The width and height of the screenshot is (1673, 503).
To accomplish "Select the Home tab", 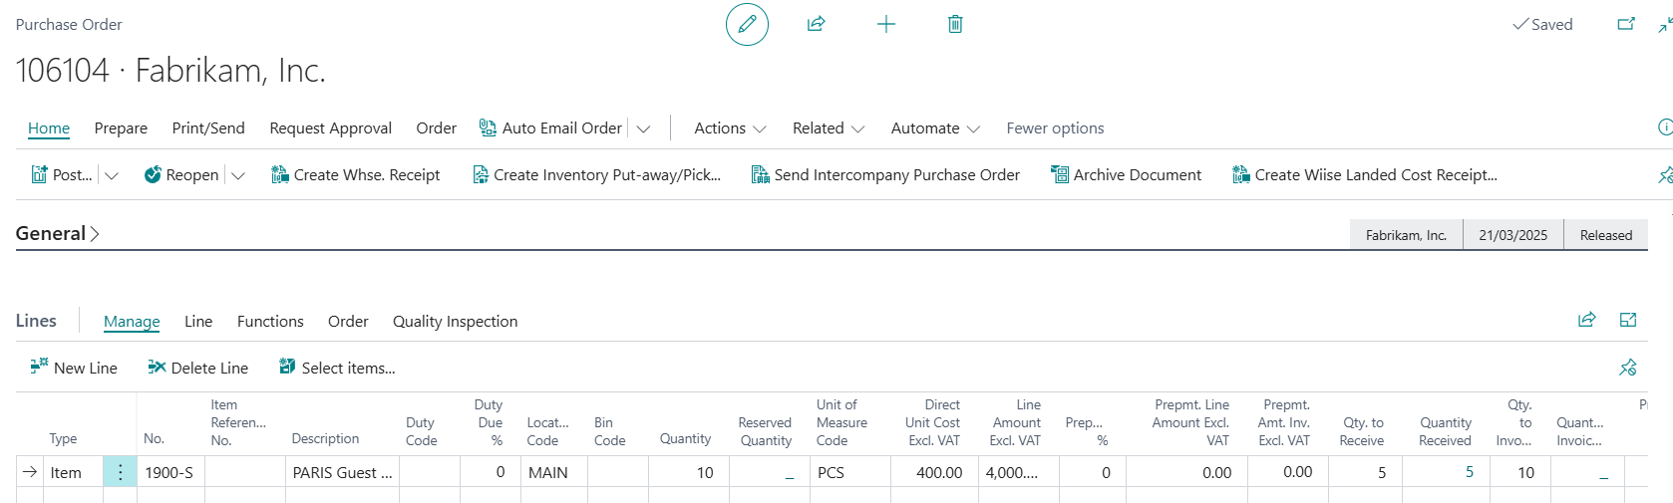I will [x=49, y=127].
